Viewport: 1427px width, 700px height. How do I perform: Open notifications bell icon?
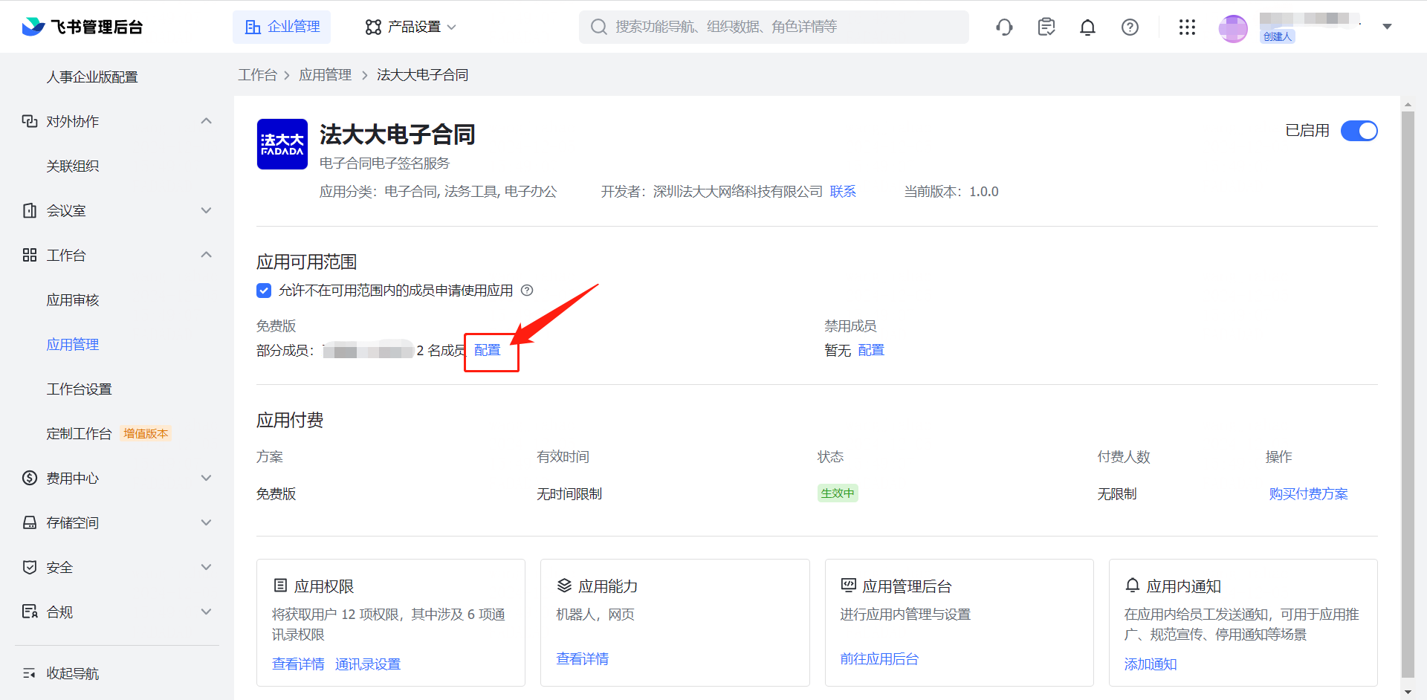(x=1087, y=27)
